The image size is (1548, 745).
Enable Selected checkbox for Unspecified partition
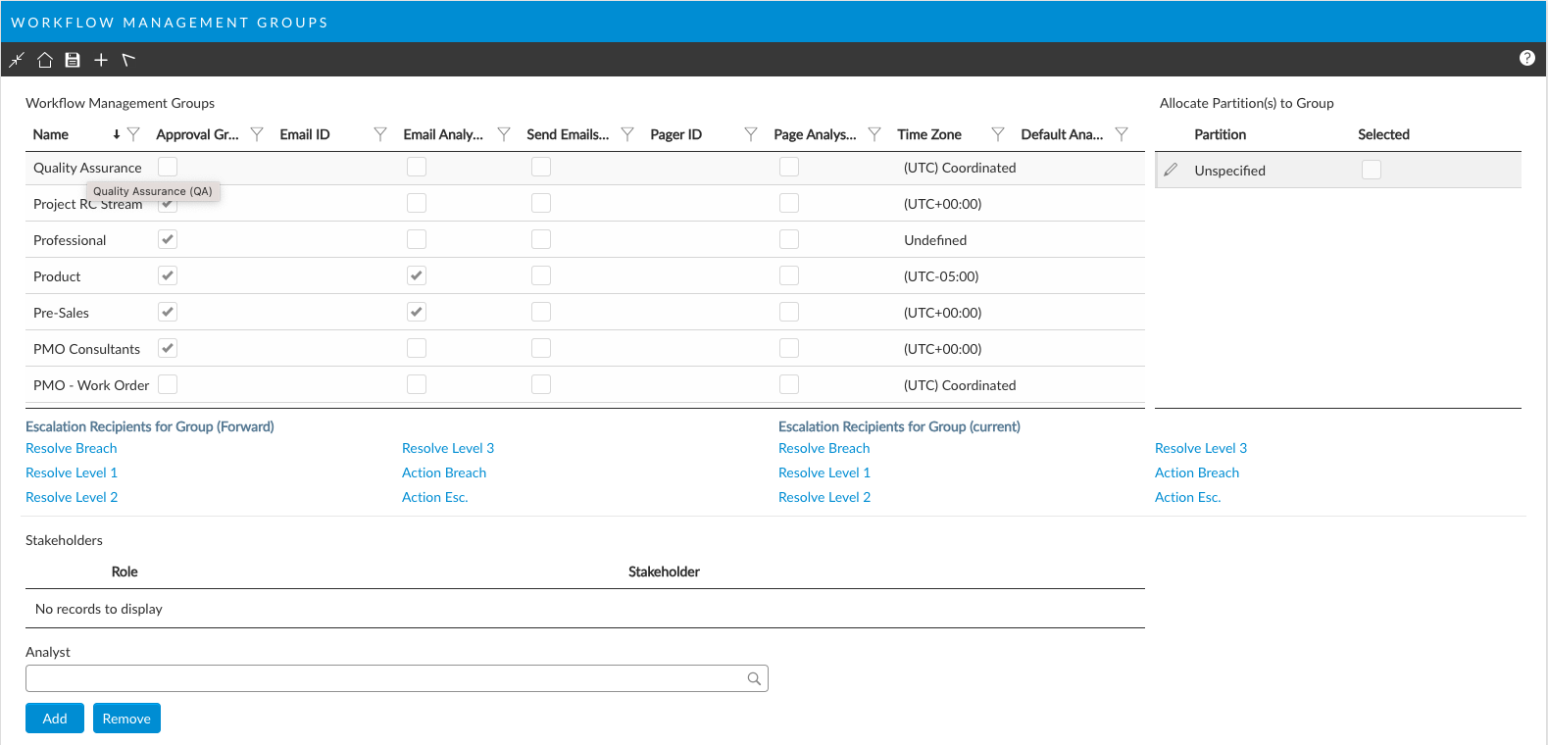[1371, 170]
